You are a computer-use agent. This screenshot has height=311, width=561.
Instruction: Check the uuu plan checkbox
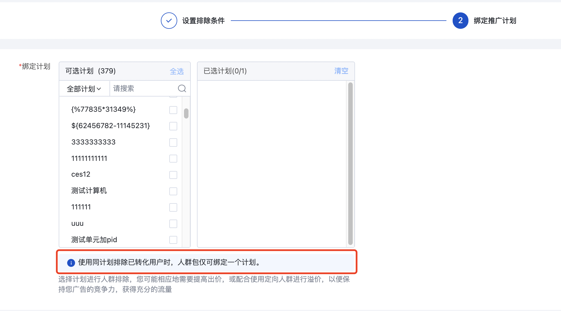click(173, 224)
